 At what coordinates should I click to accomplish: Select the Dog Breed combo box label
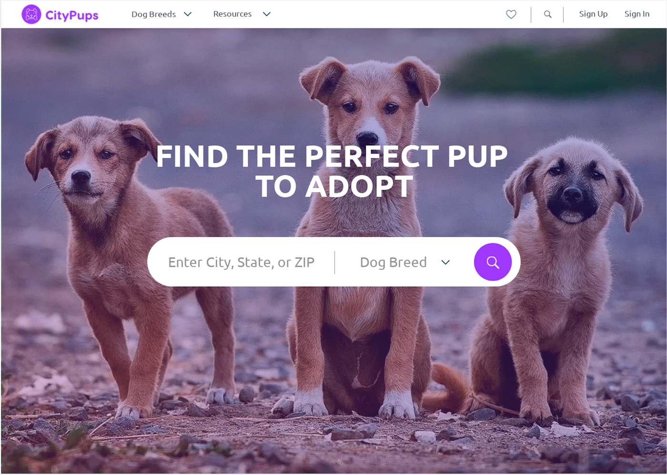pyautogui.click(x=393, y=262)
